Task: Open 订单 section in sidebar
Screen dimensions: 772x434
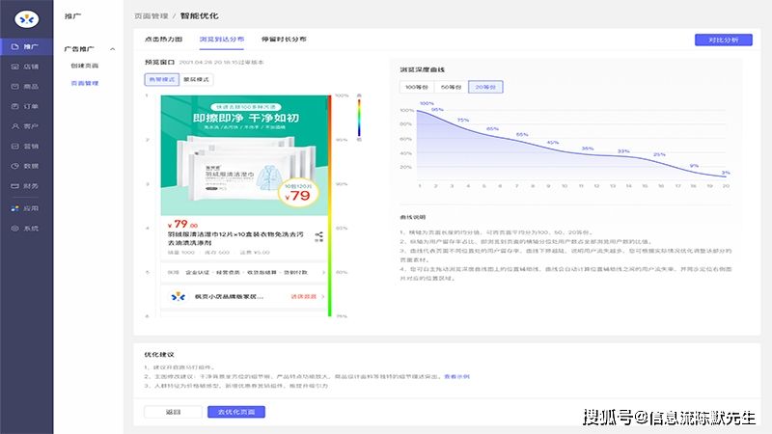Action: (27, 106)
